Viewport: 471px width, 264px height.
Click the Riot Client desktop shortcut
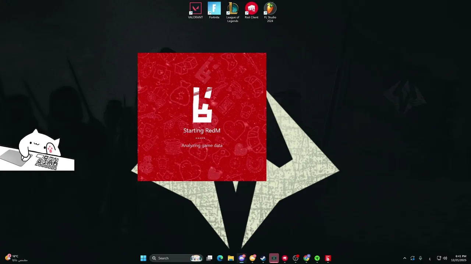251,11
